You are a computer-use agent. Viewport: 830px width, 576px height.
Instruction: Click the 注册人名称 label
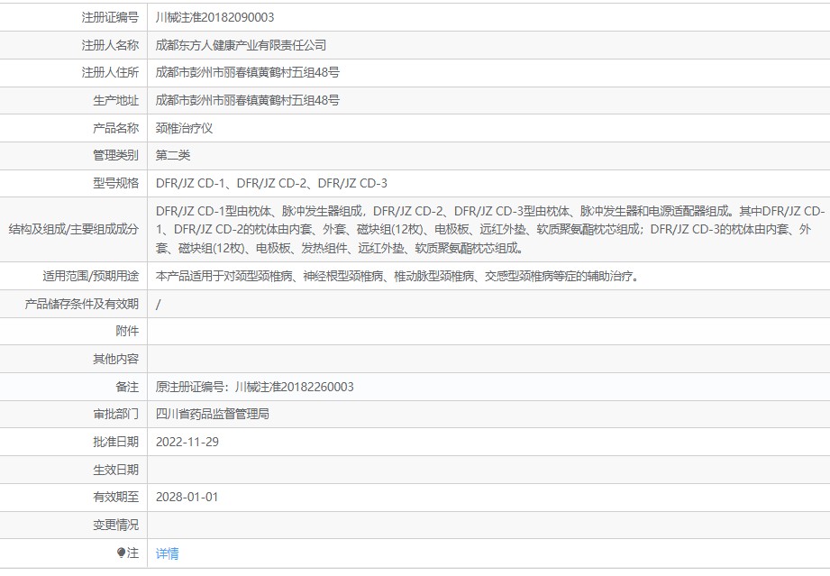click(110, 46)
